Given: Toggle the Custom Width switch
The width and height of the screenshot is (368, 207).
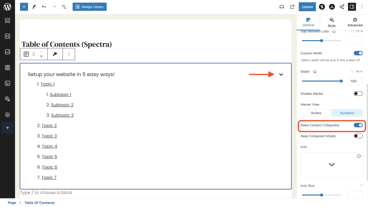Looking at the screenshot, I should tap(358, 53).
